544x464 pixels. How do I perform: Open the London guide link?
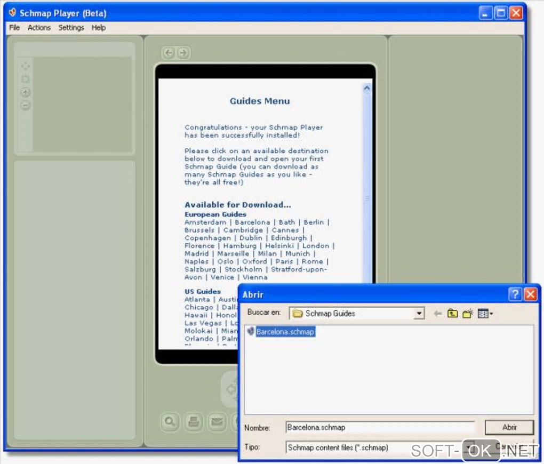click(x=316, y=246)
